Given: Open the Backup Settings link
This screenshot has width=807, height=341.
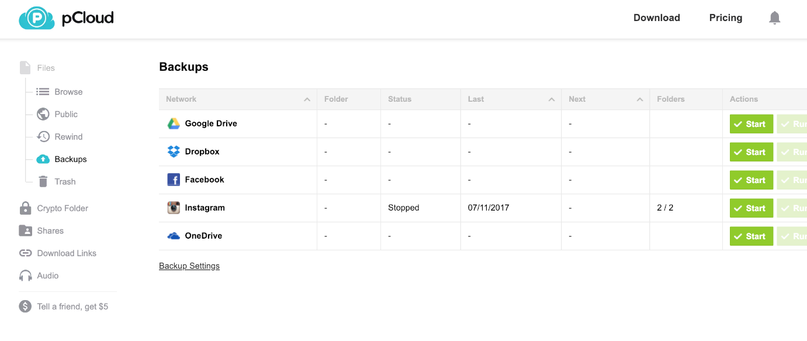Looking at the screenshot, I should pyautogui.click(x=189, y=266).
